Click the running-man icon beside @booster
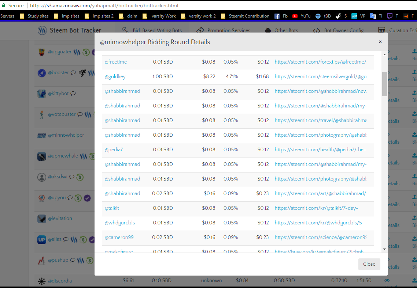The height and width of the screenshot is (288, 417). click(x=82, y=73)
